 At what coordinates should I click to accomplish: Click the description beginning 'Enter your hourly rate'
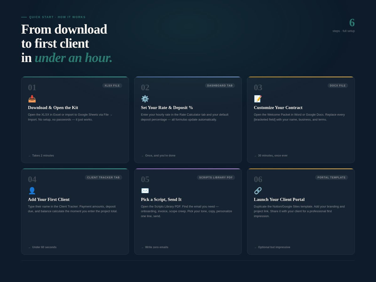point(185,117)
